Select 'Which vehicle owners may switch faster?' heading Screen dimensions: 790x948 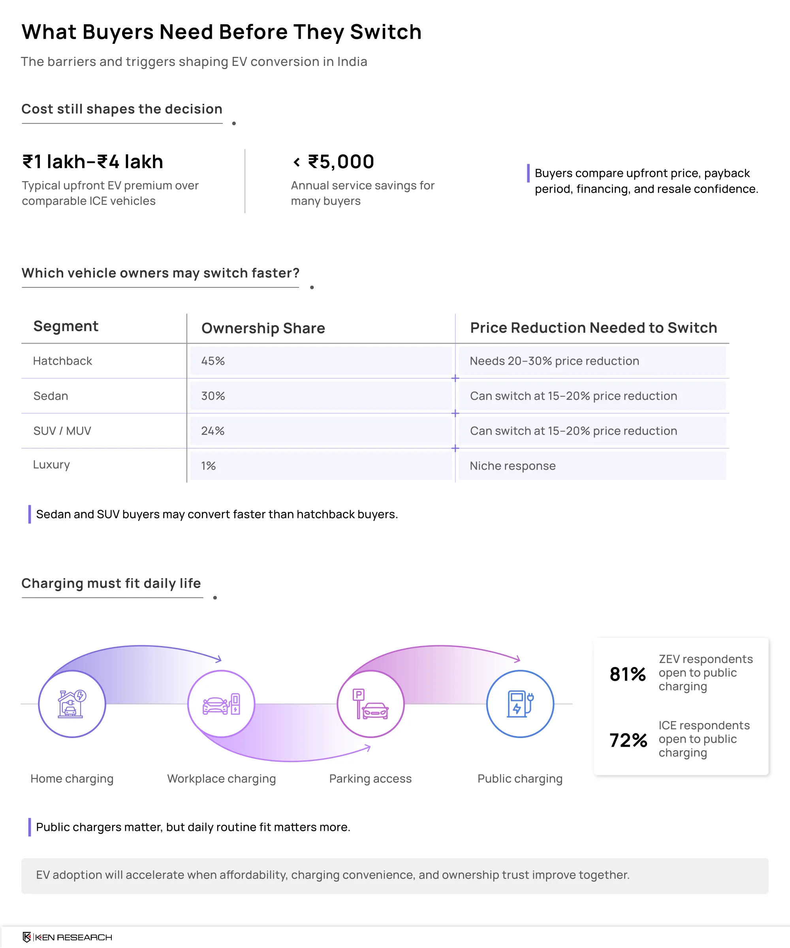(x=160, y=273)
